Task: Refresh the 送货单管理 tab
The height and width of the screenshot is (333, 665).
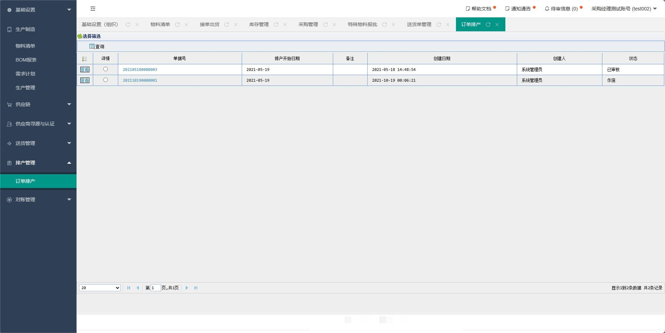Action: (439, 25)
